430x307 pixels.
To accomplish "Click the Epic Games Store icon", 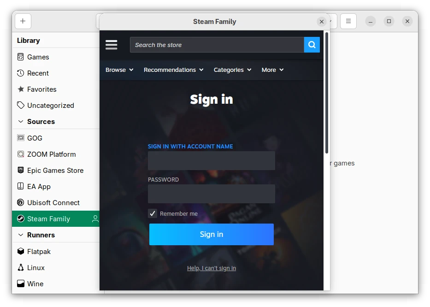I will [21, 170].
